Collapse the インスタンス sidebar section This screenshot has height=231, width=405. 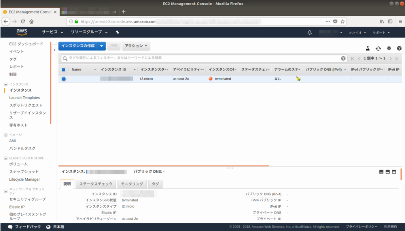6,84
